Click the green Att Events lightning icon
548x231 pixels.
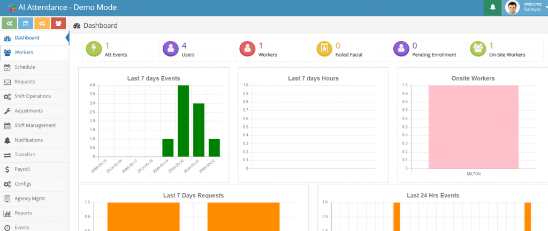94,50
